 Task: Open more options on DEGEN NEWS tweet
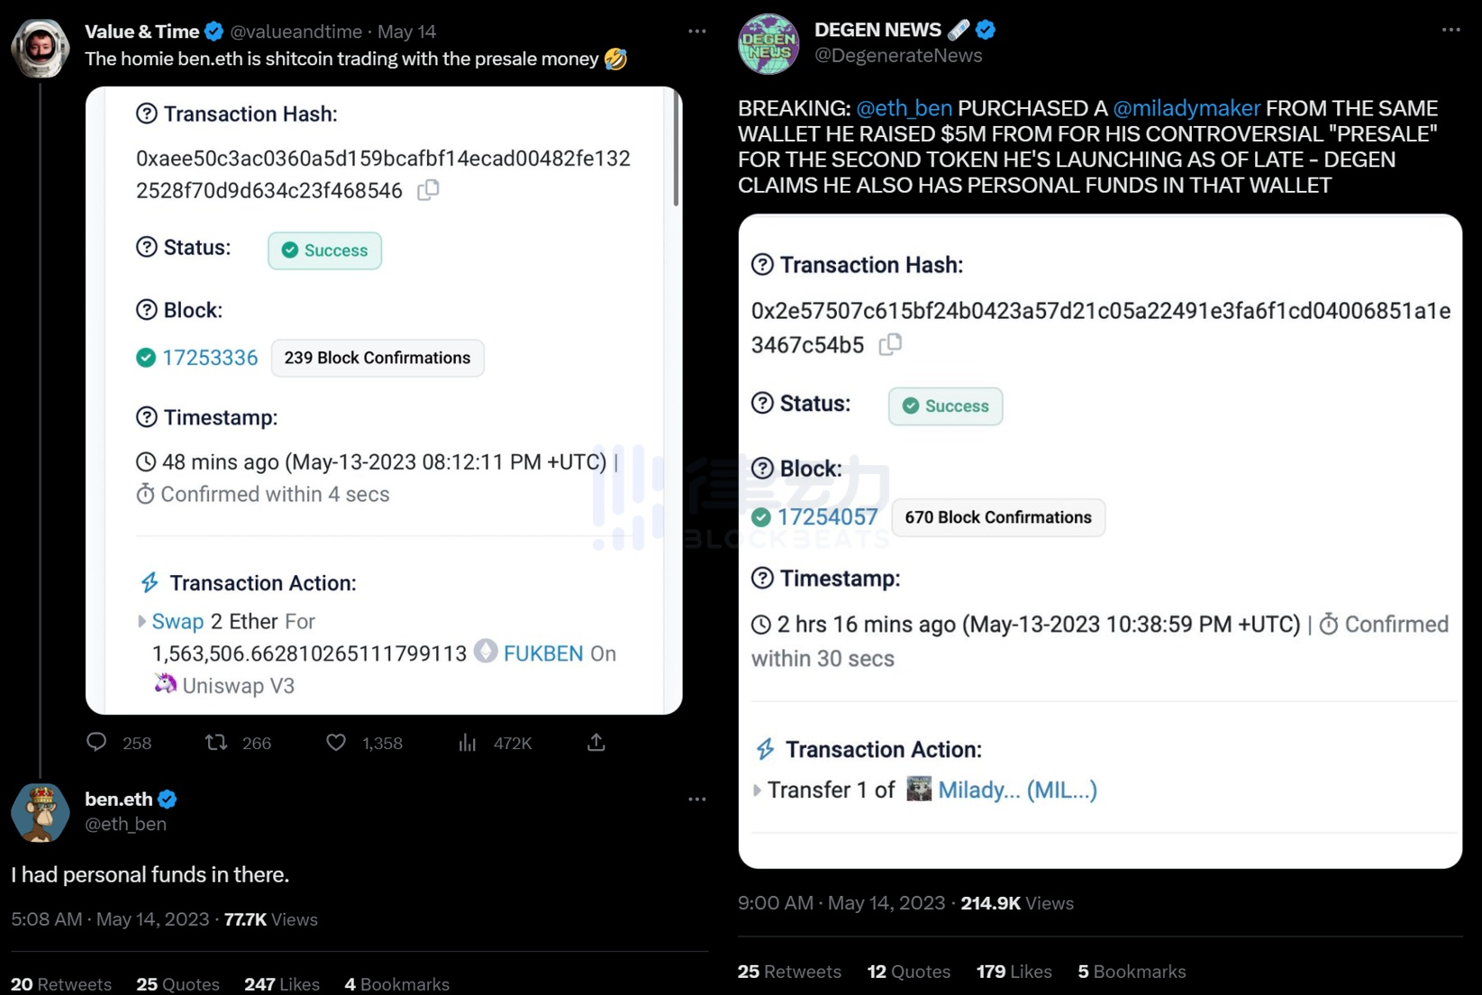(1450, 30)
